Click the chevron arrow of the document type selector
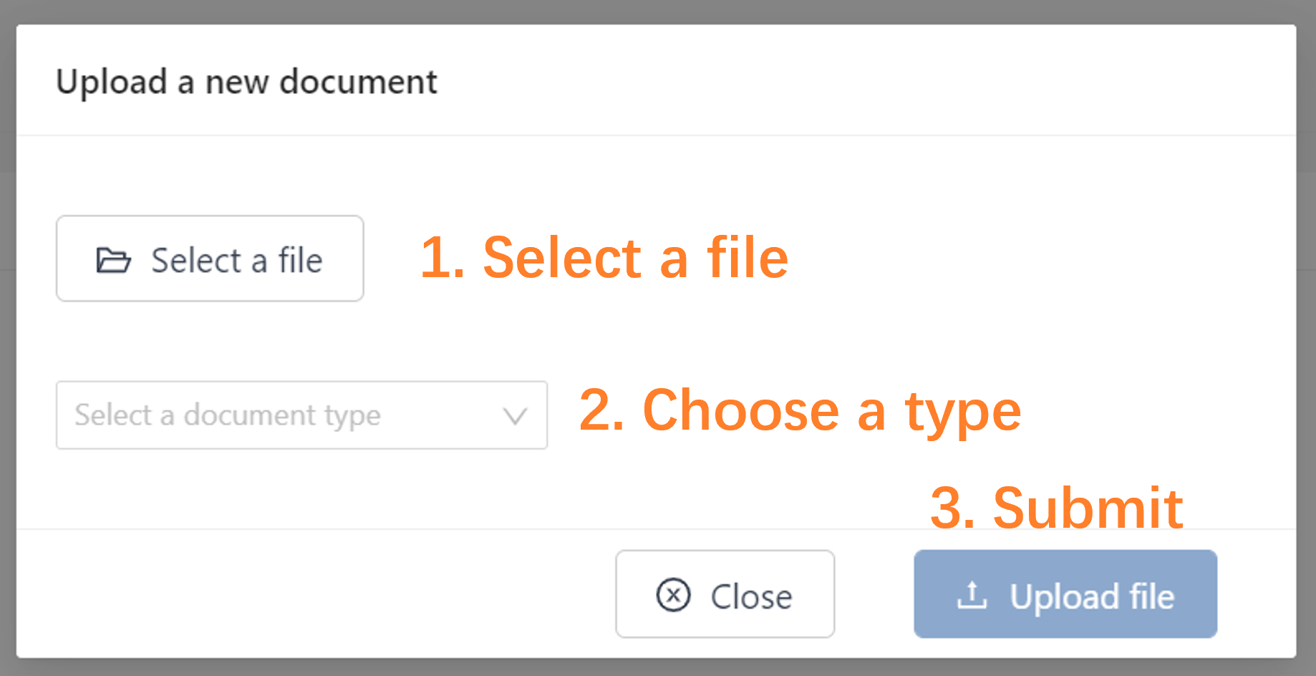This screenshot has width=1316, height=676. tap(515, 416)
